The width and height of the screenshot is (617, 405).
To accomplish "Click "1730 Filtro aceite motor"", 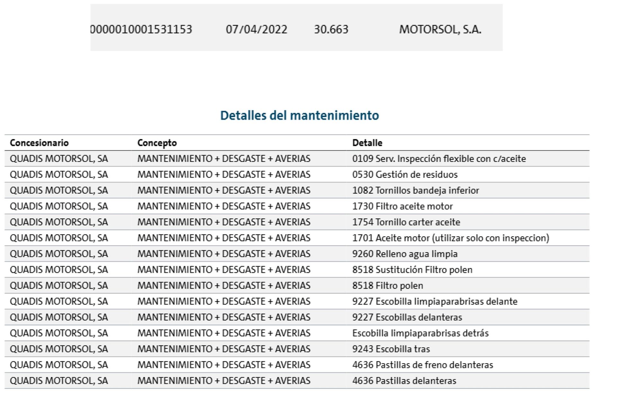I will [403, 206].
